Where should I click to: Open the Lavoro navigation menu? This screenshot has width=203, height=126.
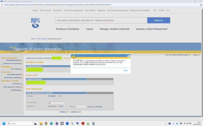click(x=89, y=29)
